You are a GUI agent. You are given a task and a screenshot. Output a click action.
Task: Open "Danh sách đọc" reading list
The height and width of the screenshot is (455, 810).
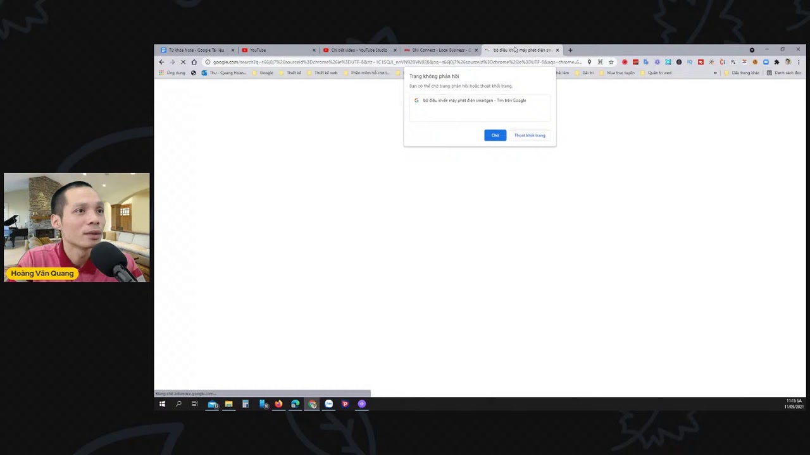[x=784, y=73]
